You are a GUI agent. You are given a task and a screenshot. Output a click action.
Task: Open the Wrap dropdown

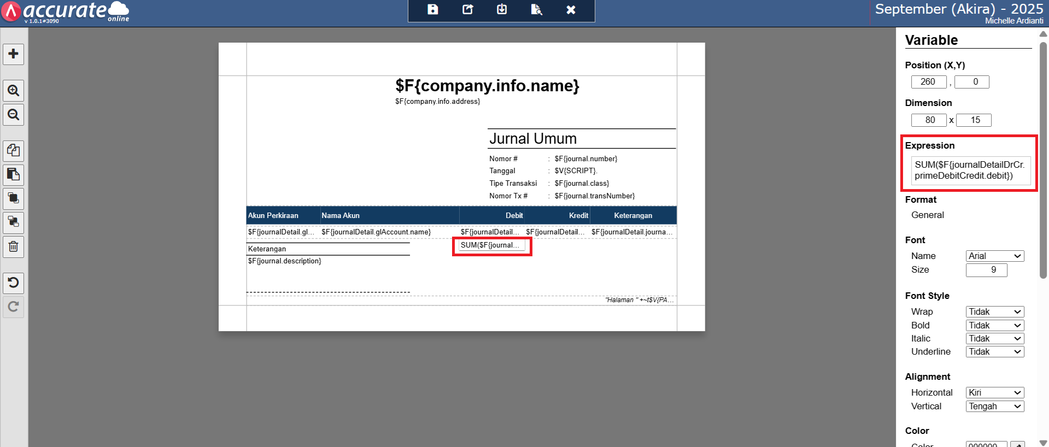pos(994,312)
